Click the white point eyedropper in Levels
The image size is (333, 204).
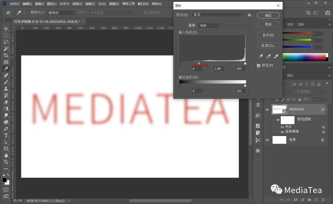coord(276,56)
